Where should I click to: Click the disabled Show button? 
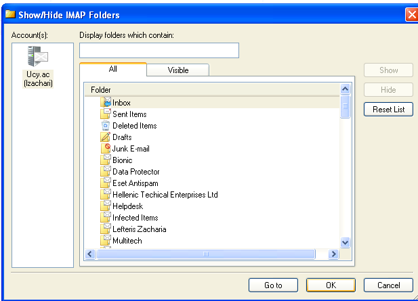(x=388, y=70)
